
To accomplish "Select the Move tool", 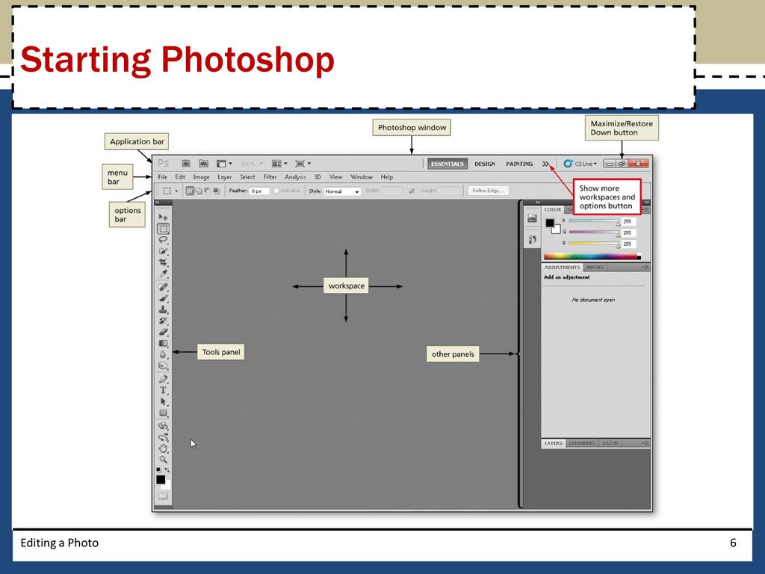I will [163, 217].
